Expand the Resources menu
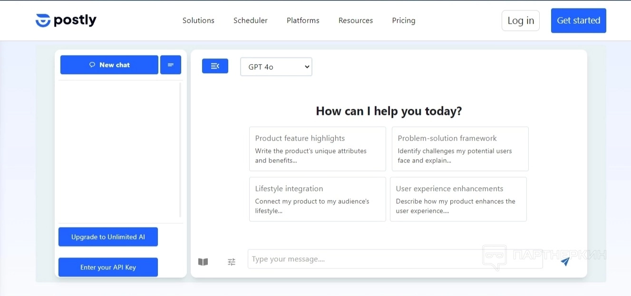 pos(356,20)
